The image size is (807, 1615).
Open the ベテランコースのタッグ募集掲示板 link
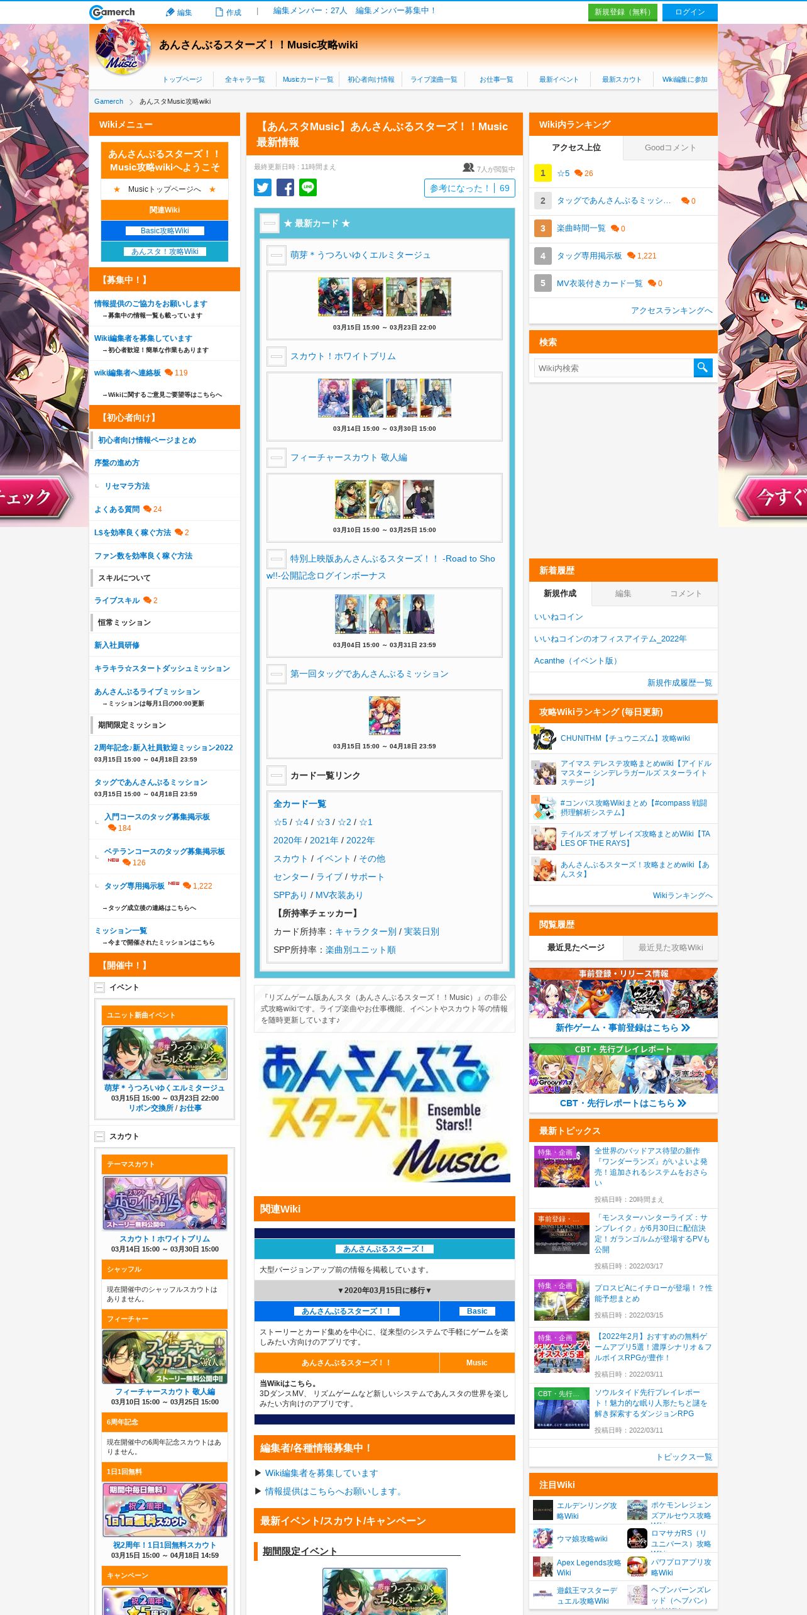coord(165,851)
